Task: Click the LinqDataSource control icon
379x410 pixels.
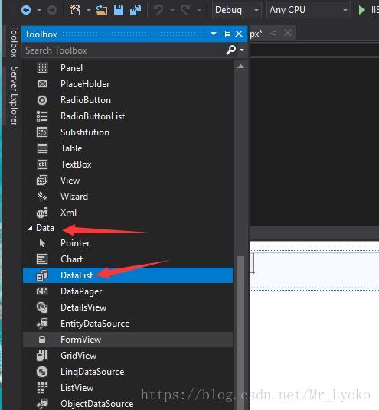Action: (x=42, y=372)
